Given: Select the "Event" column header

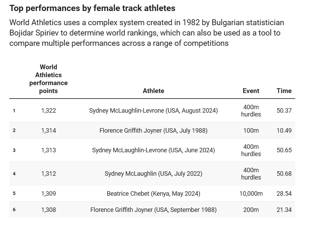Looking at the screenshot, I should 251,91.
